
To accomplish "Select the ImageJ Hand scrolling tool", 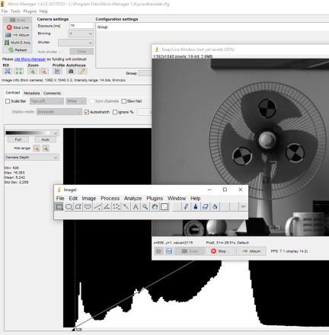I will tap(155, 207).
